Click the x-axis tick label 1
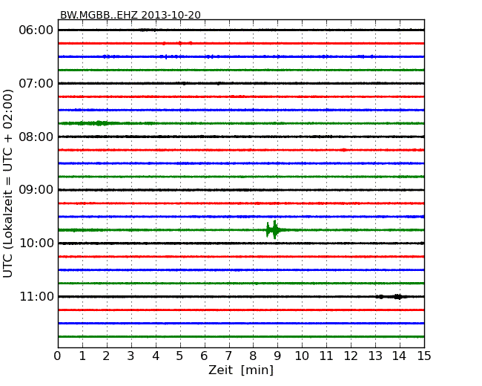482x386 pixels. pos(82,356)
